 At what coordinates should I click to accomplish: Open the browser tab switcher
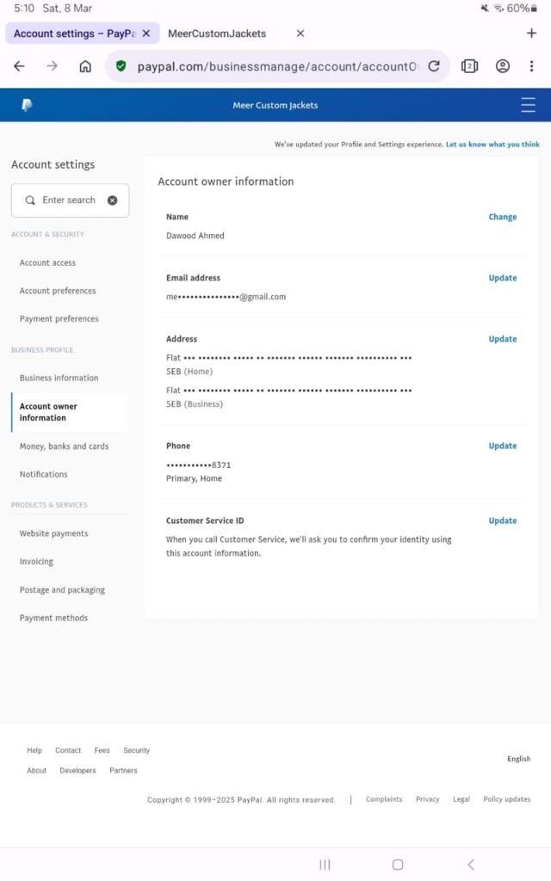[469, 66]
